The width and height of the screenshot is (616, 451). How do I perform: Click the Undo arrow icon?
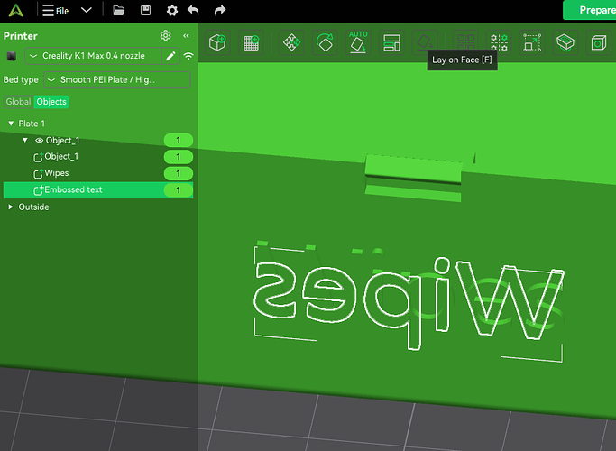pyautogui.click(x=193, y=11)
